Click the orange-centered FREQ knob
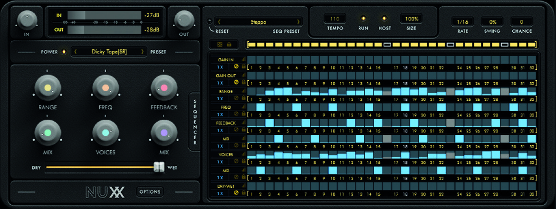Image resolution: width=556 pixels, height=209 pixels. [105, 88]
